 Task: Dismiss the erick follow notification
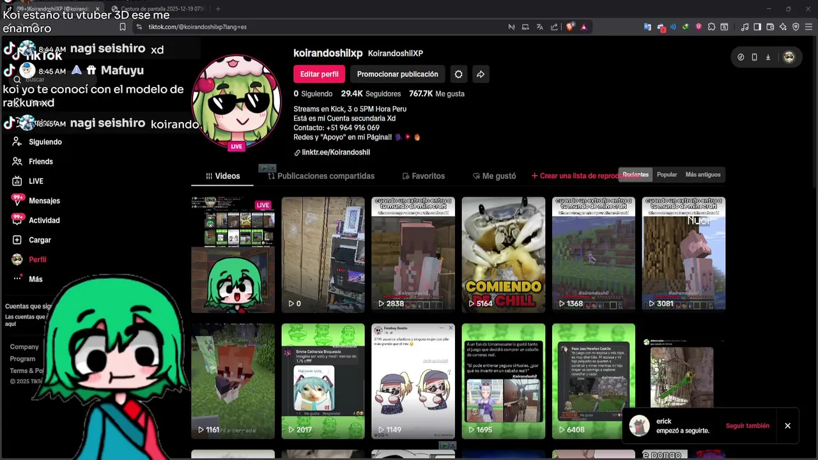point(787,425)
